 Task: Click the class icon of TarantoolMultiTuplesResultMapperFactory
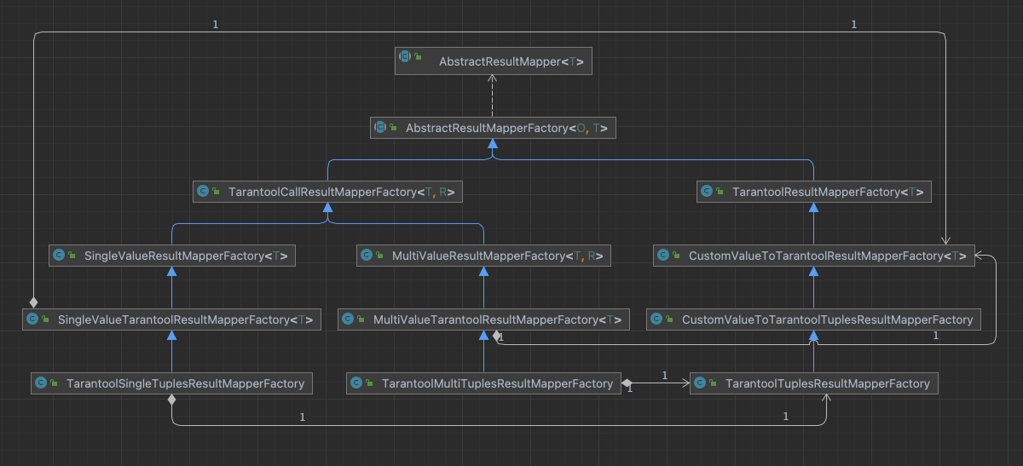coord(357,383)
